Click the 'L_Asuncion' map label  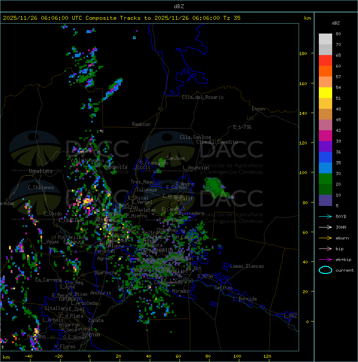click(x=196, y=168)
